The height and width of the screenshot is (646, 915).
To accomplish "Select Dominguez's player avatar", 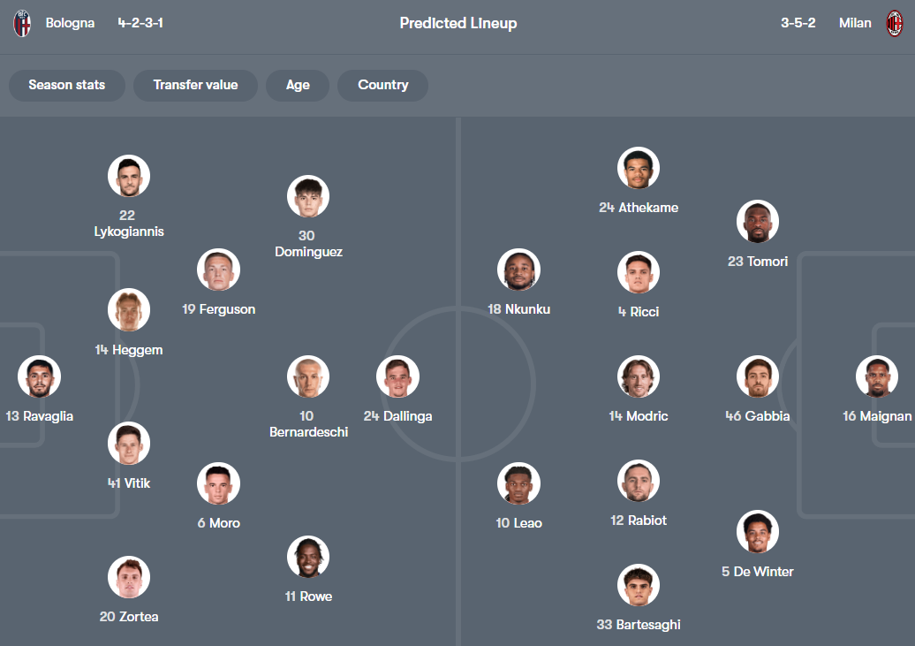I will (308, 197).
